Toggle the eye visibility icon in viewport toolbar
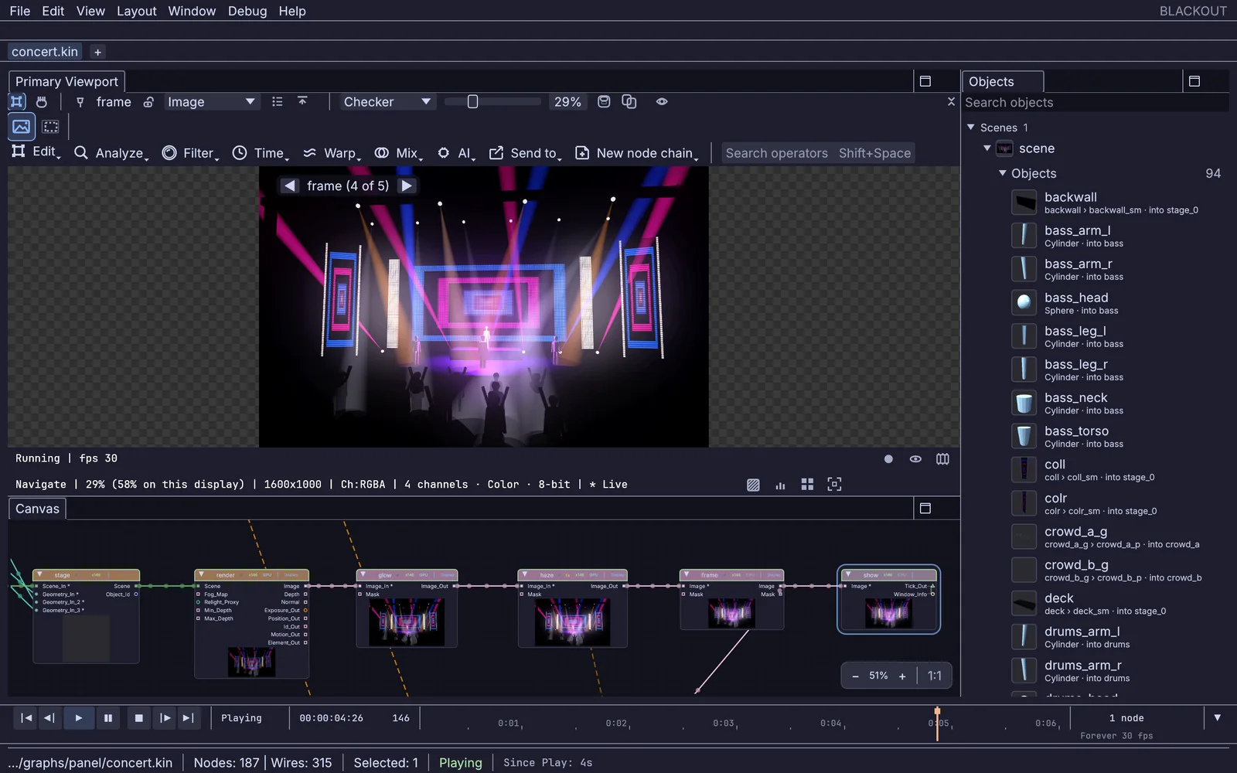The height and width of the screenshot is (773, 1237). click(662, 101)
